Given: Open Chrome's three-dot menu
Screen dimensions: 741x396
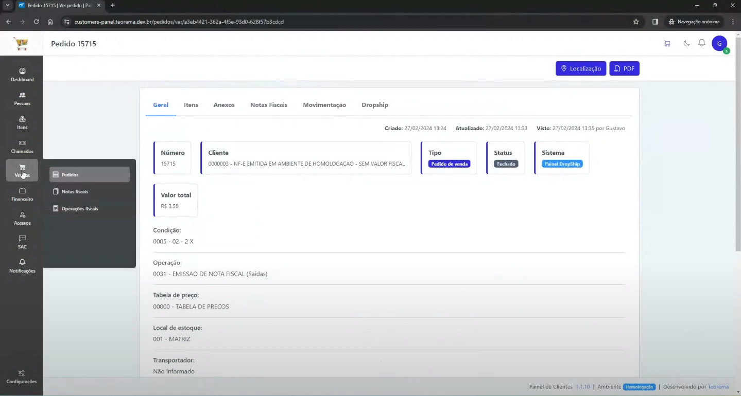Looking at the screenshot, I should [x=733, y=22].
